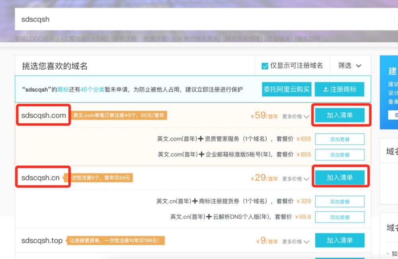The height and width of the screenshot is (259, 398).
Task: Add sdscqsh.cn to the list
Action: click(x=339, y=178)
